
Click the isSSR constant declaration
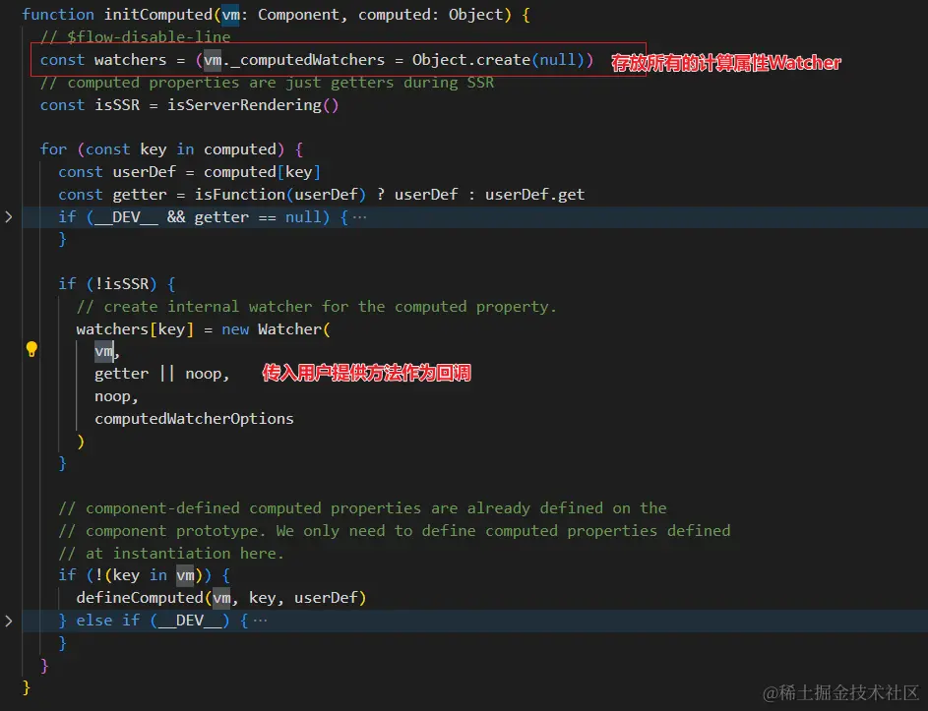117,104
